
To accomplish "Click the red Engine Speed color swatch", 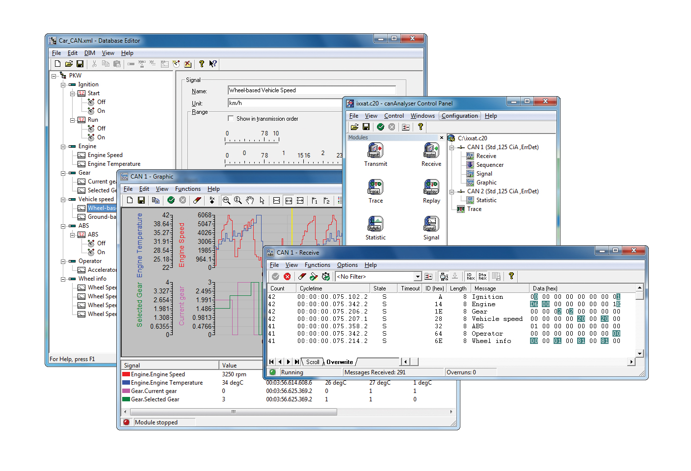I will [x=126, y=374].
